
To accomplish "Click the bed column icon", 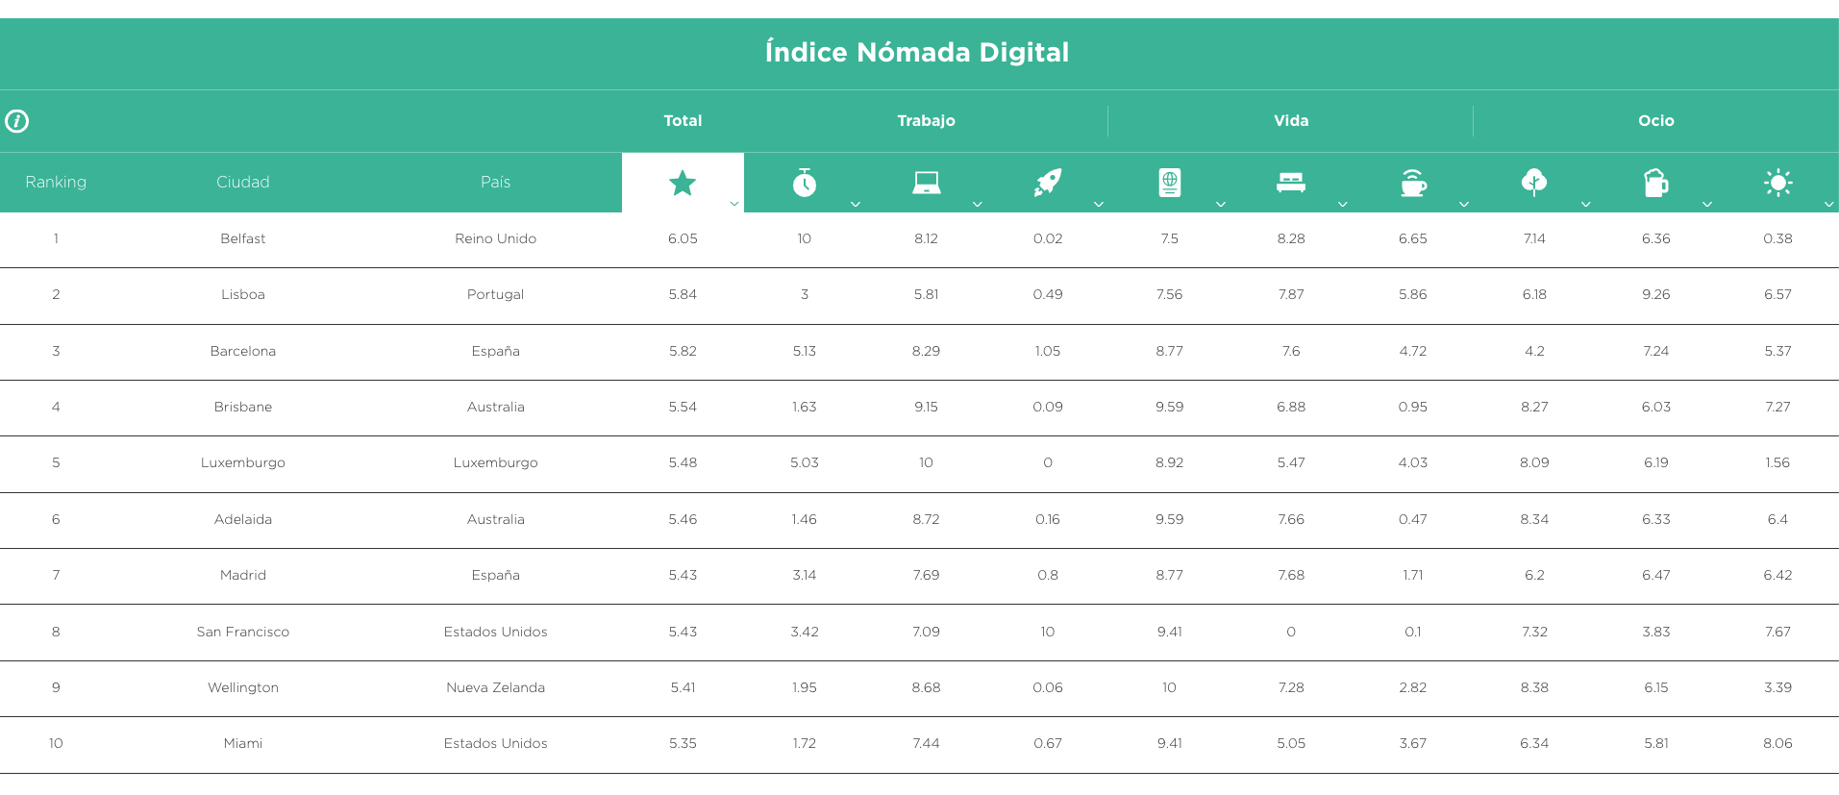I will click(1291, 183).
